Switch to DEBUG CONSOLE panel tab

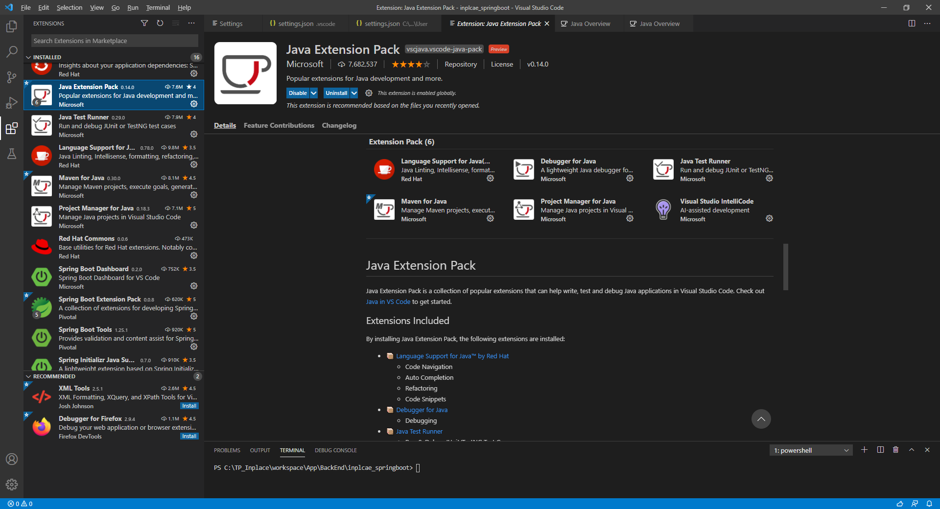pyautogui.click(x=336, y=450)
